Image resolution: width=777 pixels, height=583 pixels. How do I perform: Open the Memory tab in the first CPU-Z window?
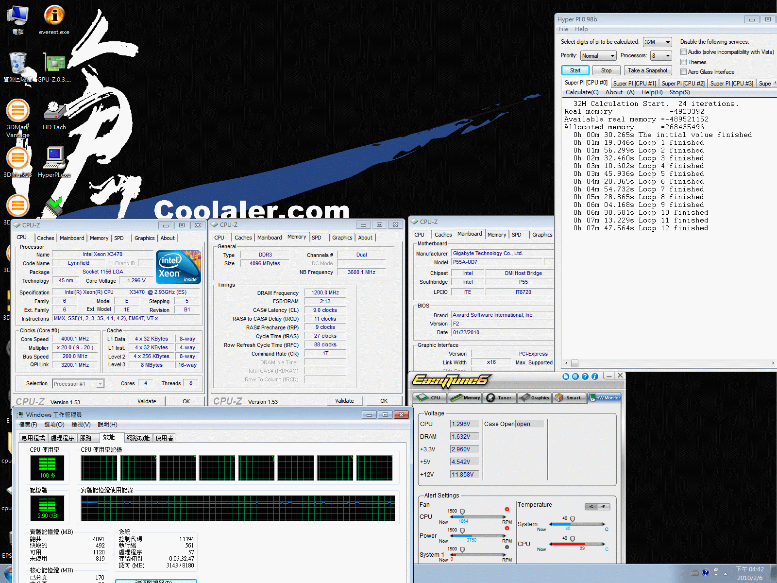[x=99, y=238]
